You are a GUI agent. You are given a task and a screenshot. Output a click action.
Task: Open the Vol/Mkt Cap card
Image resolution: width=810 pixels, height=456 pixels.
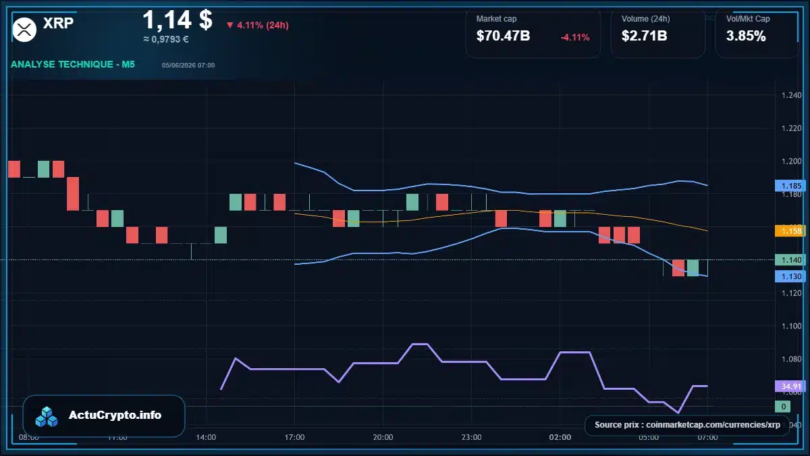coord(756,32)
